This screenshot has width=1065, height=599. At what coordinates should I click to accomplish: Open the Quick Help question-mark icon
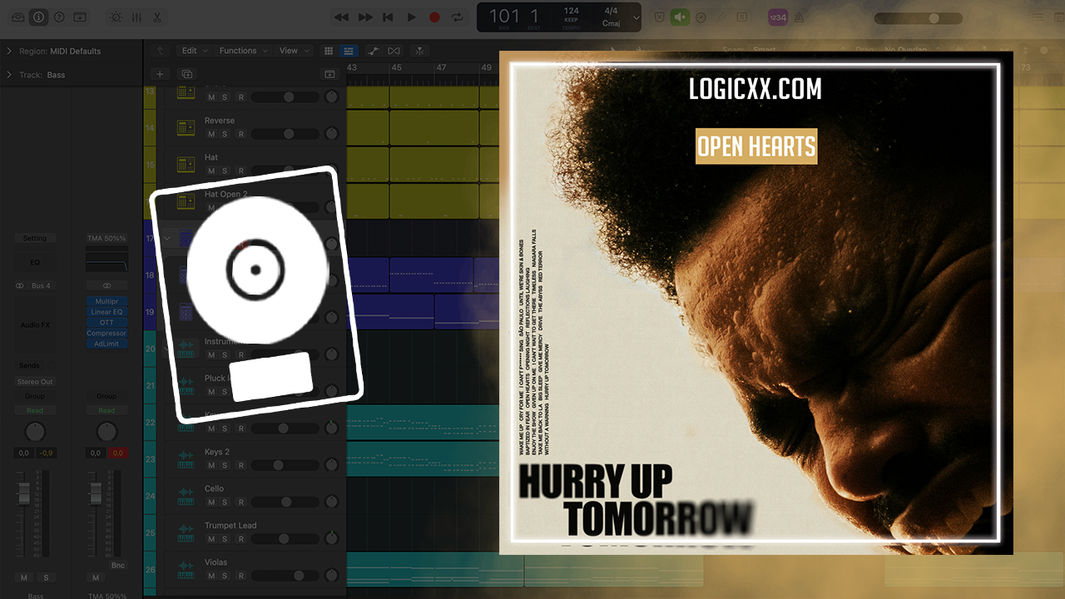[59, 17]
